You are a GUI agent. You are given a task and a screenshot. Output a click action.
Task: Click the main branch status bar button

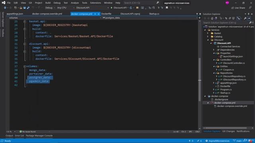[237, 141]
